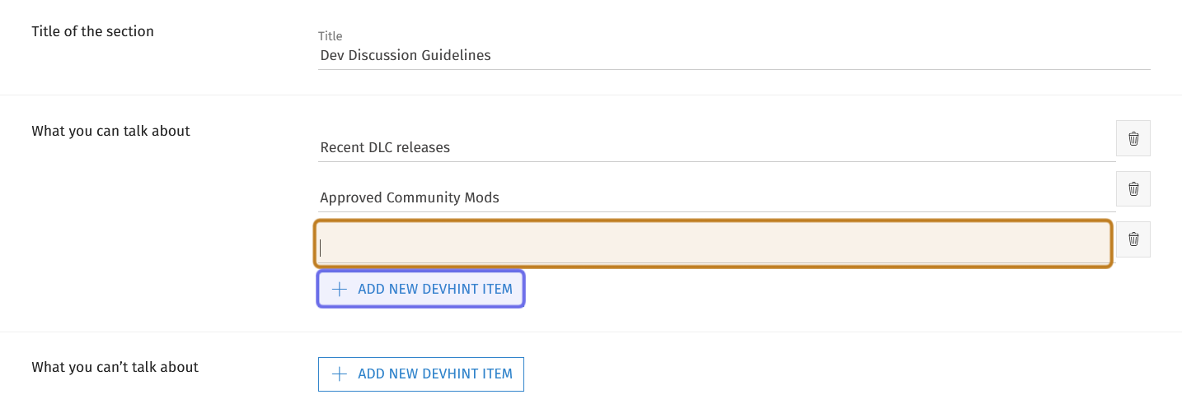Select the 'What you can talk about' label
The image size is (1182, 413).
(111, 131)
